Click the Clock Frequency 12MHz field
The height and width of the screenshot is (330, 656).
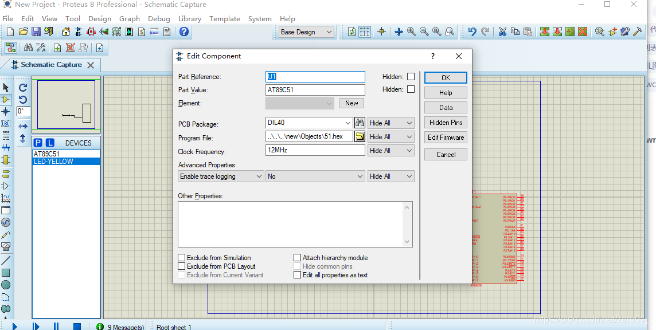click(315, 150)
